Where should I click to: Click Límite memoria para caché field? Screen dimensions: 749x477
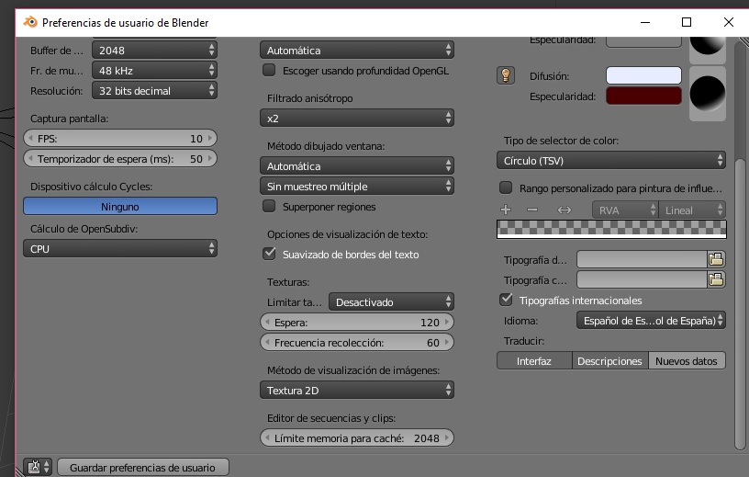357,437
